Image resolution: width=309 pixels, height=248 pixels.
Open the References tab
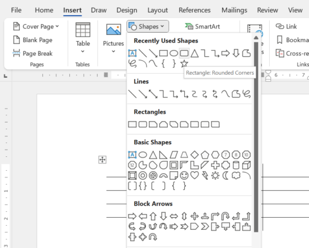(194, 10)
